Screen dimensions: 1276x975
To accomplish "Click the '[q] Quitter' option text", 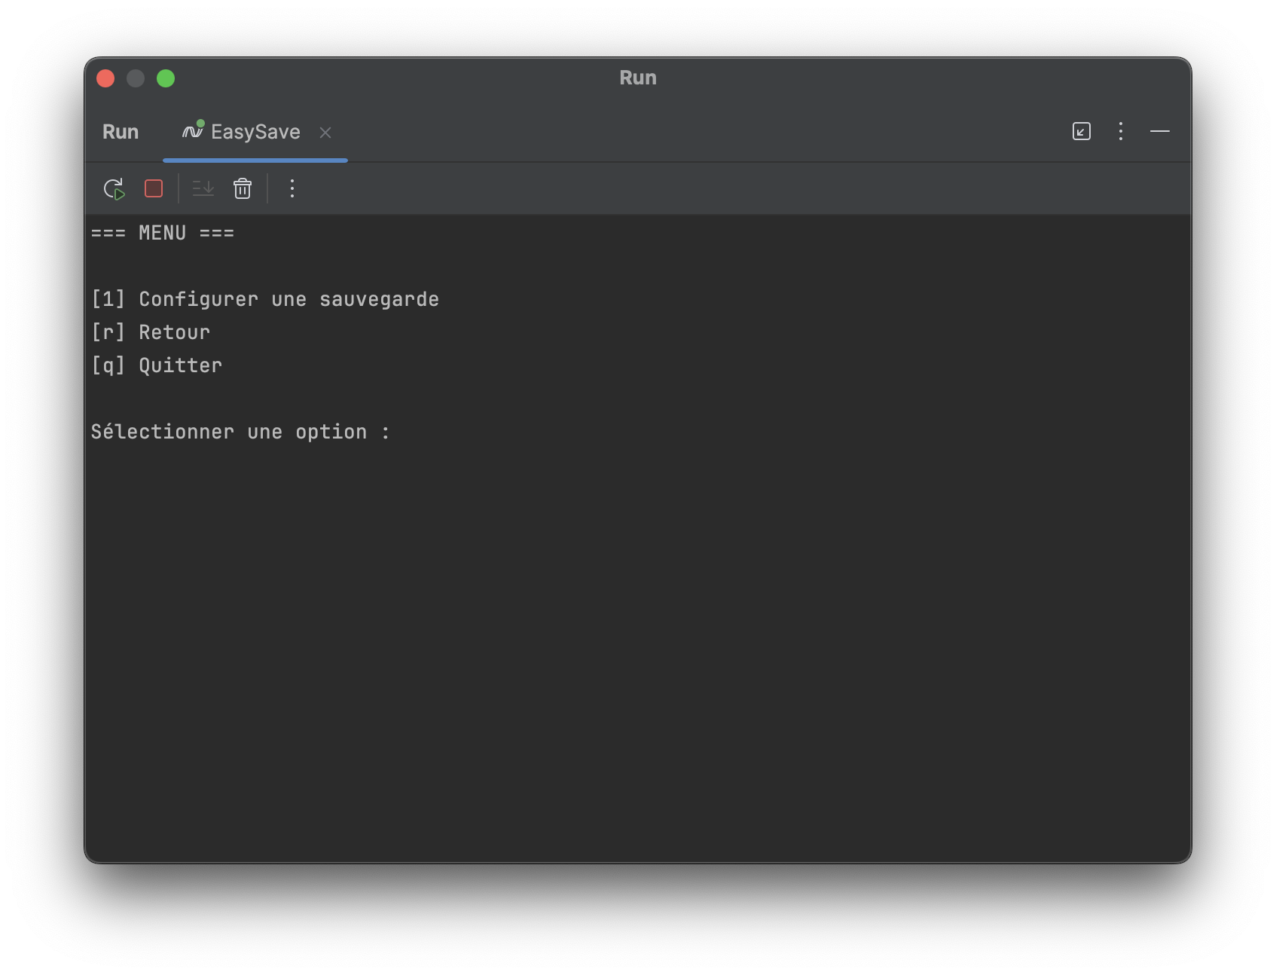I will [x=156, y=365].
